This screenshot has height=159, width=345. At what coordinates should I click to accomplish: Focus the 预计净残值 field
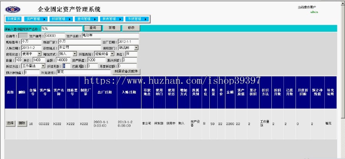coord(32,72)
